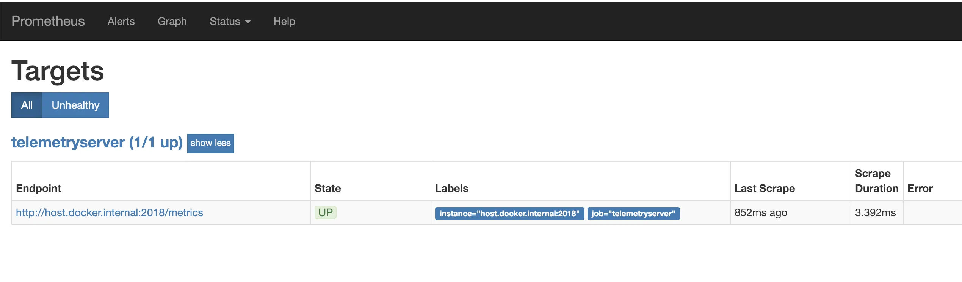
Task: Click the Prometheus brand logo link
Action: (48, 21)
